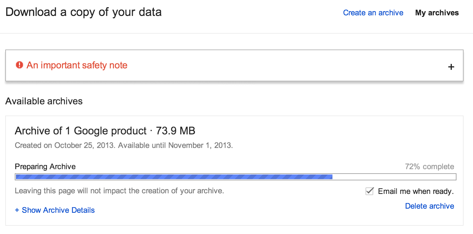This screenshot has height=234, width=473.
Task: Click the "73.9 MB" archive size text
Action: (x=175, y=131)
